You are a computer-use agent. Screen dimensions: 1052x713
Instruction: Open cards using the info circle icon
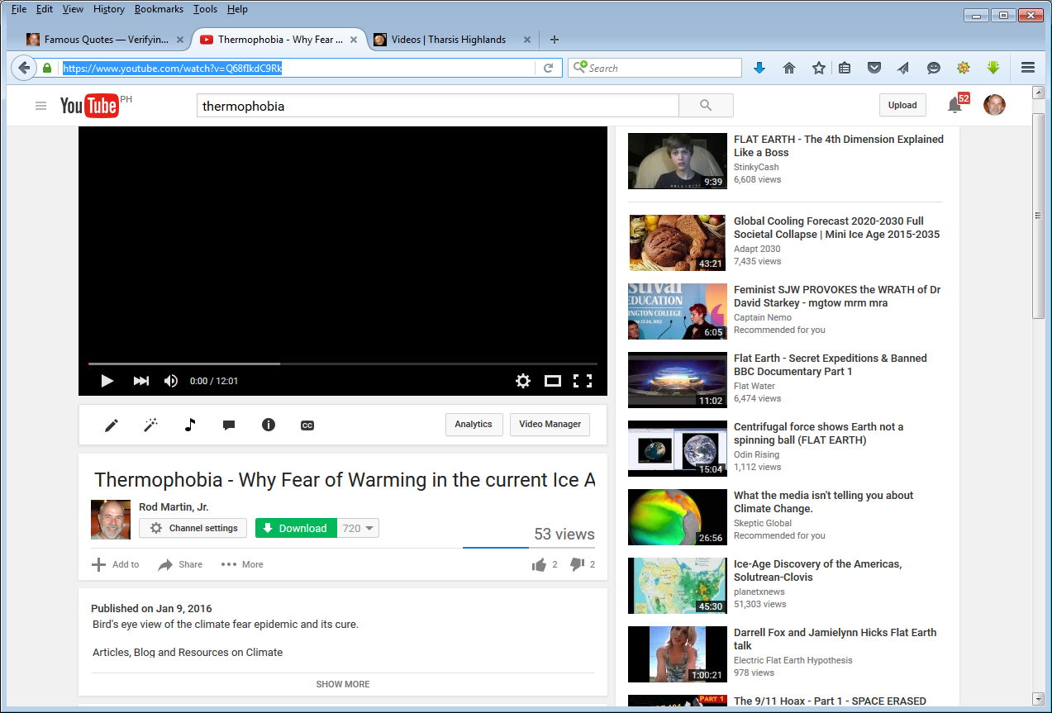268,425
